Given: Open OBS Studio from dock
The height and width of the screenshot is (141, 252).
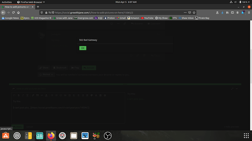Looking at the screenshot, I should point(108,136).
